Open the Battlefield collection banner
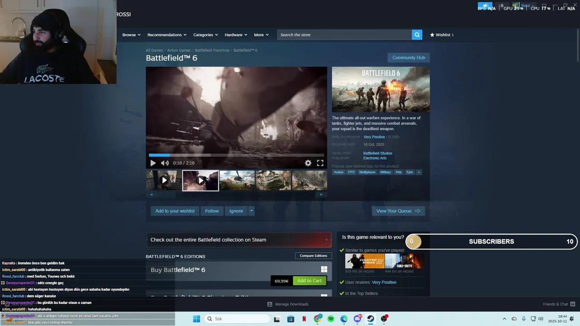580x326 pixels. (239, 240)
